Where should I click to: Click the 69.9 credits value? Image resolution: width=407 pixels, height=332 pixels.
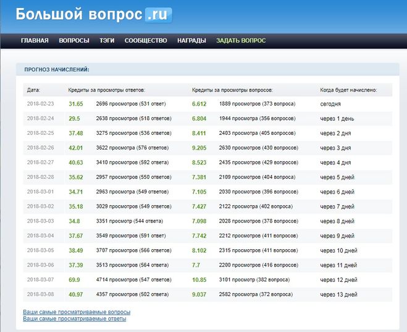(75, 279)
